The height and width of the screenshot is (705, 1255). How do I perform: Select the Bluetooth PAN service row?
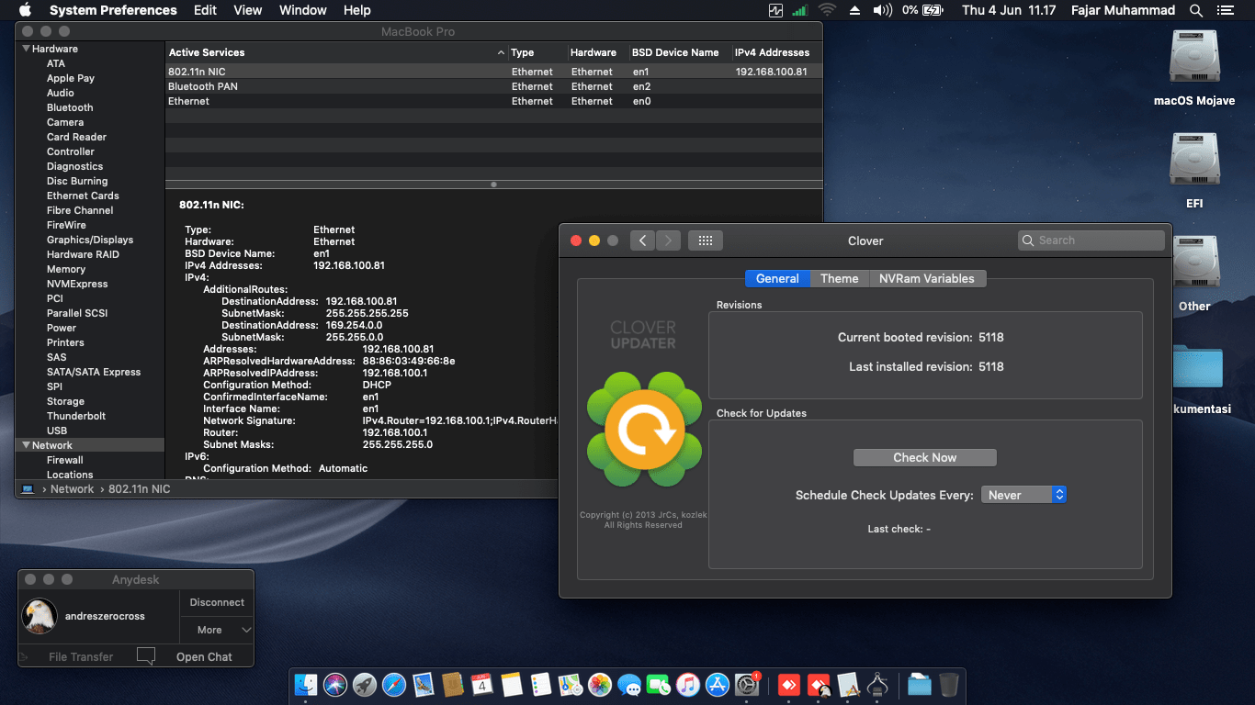click(x=493, y=86)
